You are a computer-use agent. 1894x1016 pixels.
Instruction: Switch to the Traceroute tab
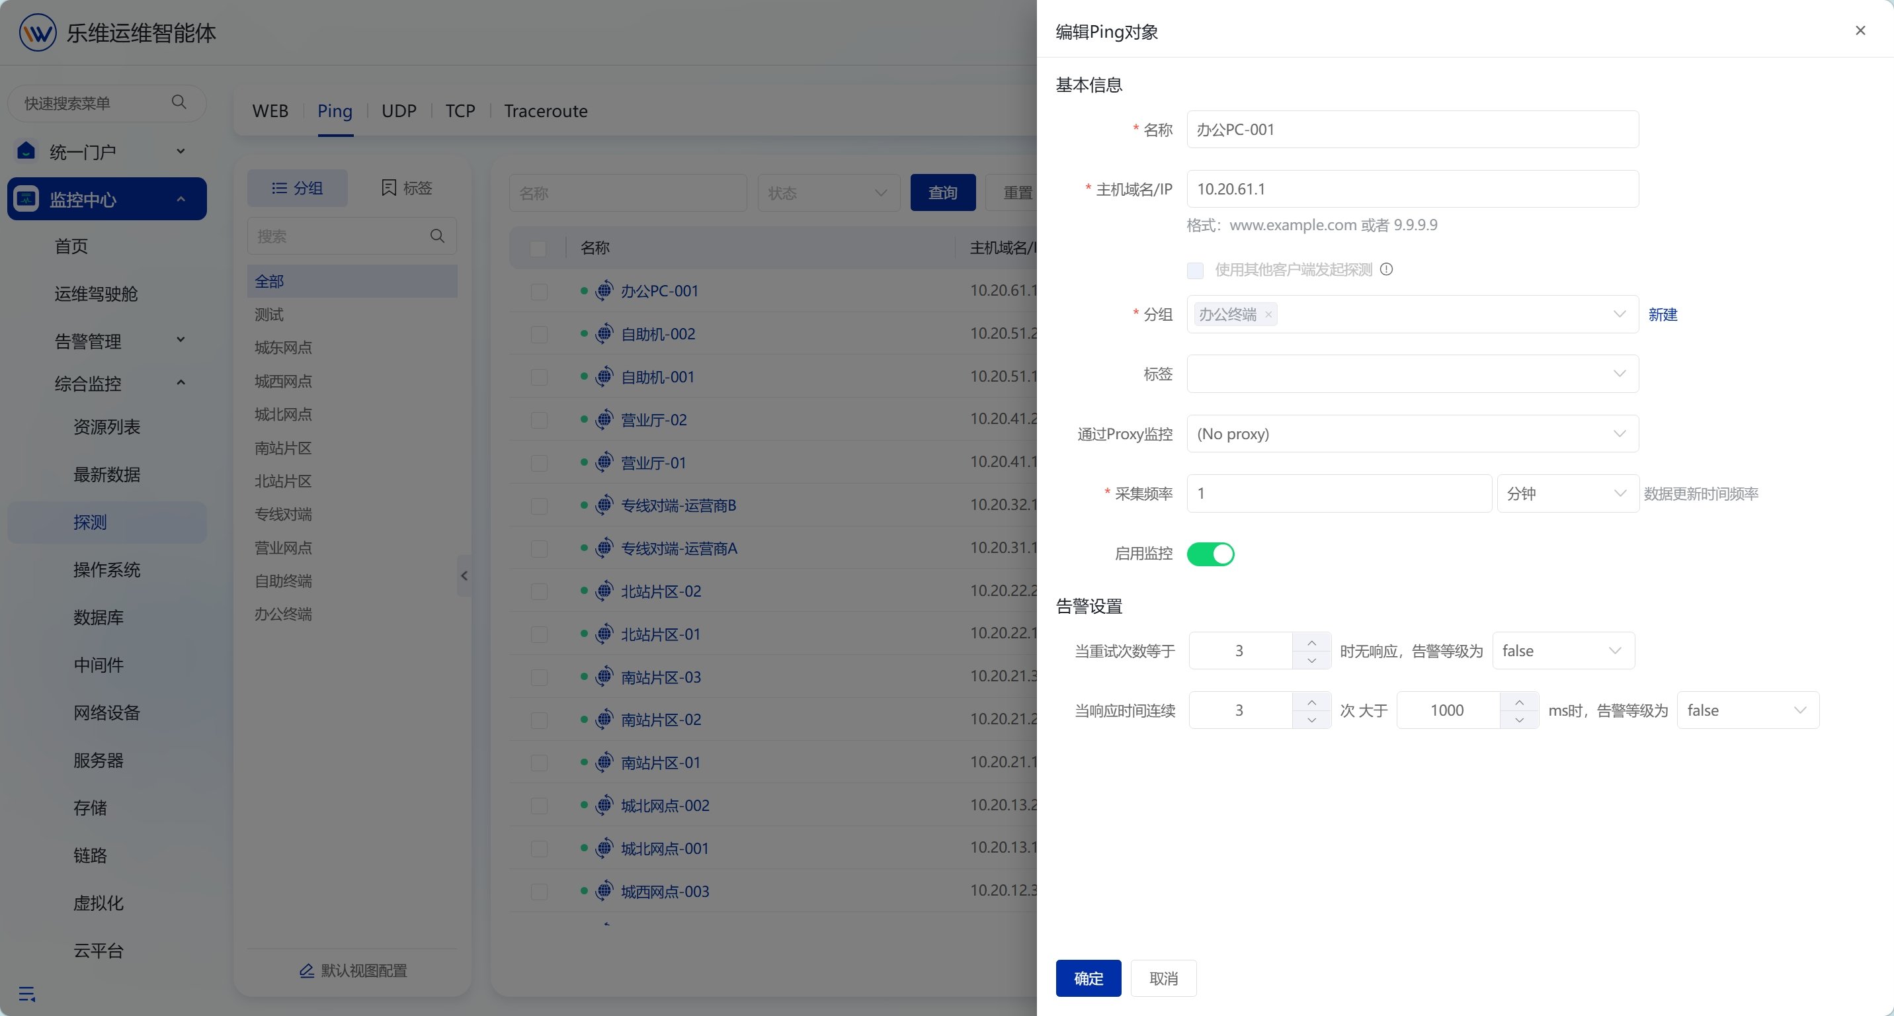(x=546, y=111)
